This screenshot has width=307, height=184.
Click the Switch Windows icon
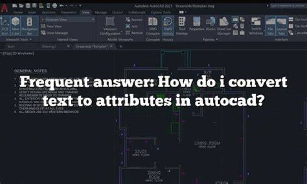coord(256,26)
